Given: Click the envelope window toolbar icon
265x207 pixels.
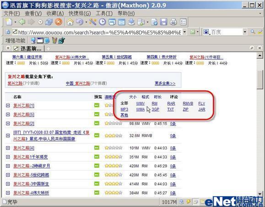Looking at the screenshot, I should click(x=121, y=22).
